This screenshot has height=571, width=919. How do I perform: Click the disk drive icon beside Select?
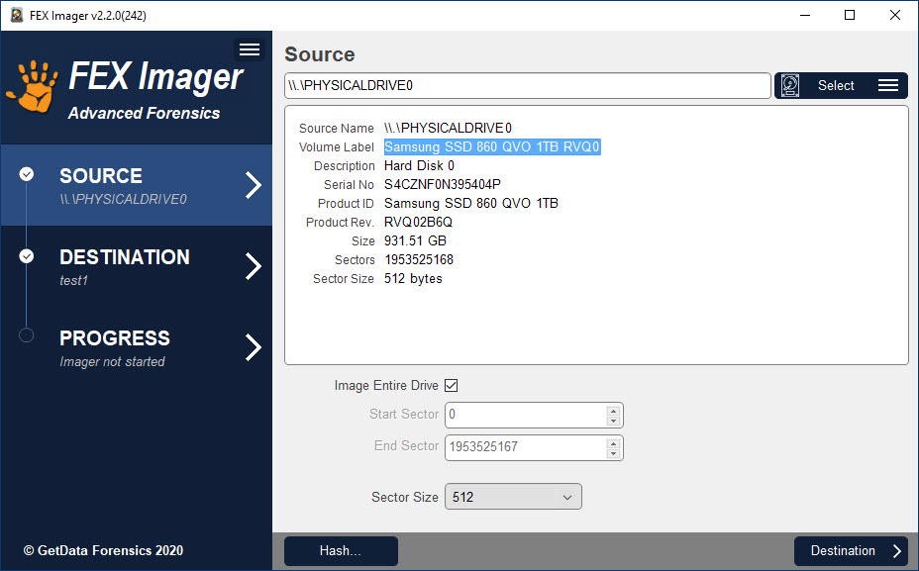point(790,85)
